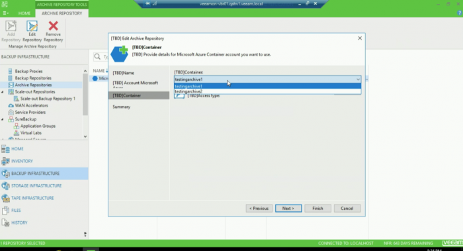Open the HOME navigation pane
Image resolution: width=463 pixels, height=251 pixels.
click(x=44, y=149)
